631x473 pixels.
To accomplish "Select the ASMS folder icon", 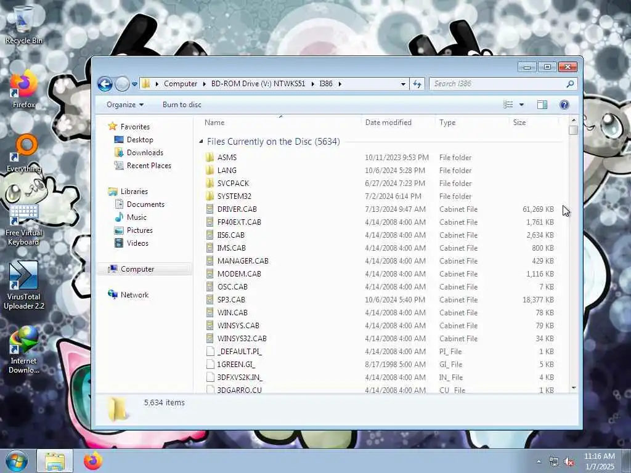I will point(210,157).
